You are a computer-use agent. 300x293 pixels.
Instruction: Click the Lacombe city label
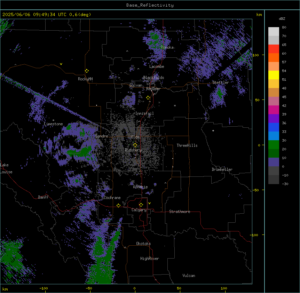point(157,66)
